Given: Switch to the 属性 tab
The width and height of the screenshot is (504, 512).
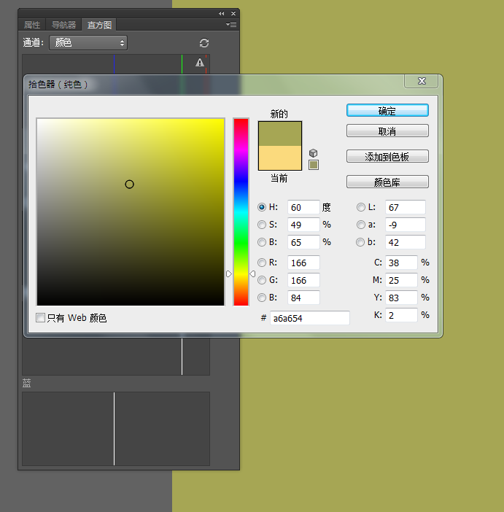Looking at the screenshot, I should coord(33,25).
